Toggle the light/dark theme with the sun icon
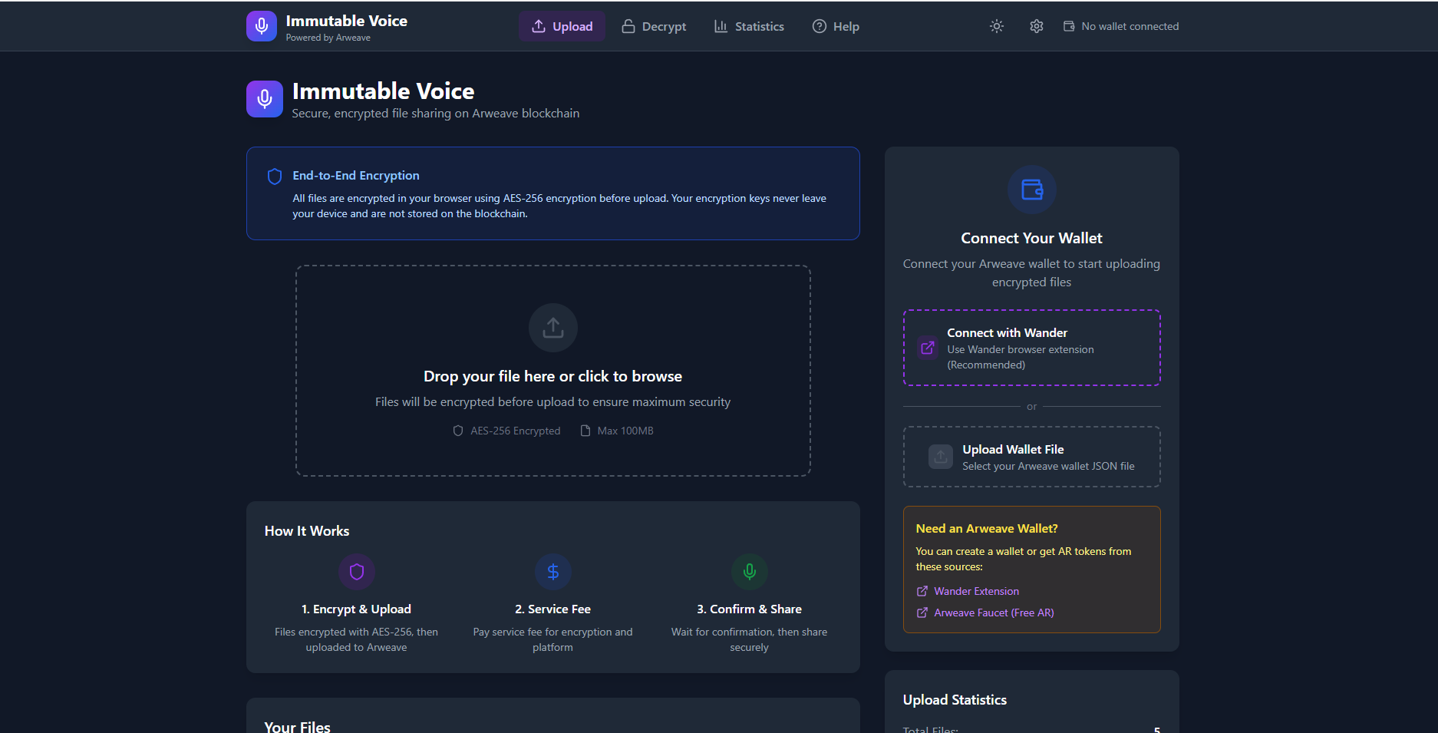The width and height of the screenshot is (1438, 733). click(x=996, y=25)
